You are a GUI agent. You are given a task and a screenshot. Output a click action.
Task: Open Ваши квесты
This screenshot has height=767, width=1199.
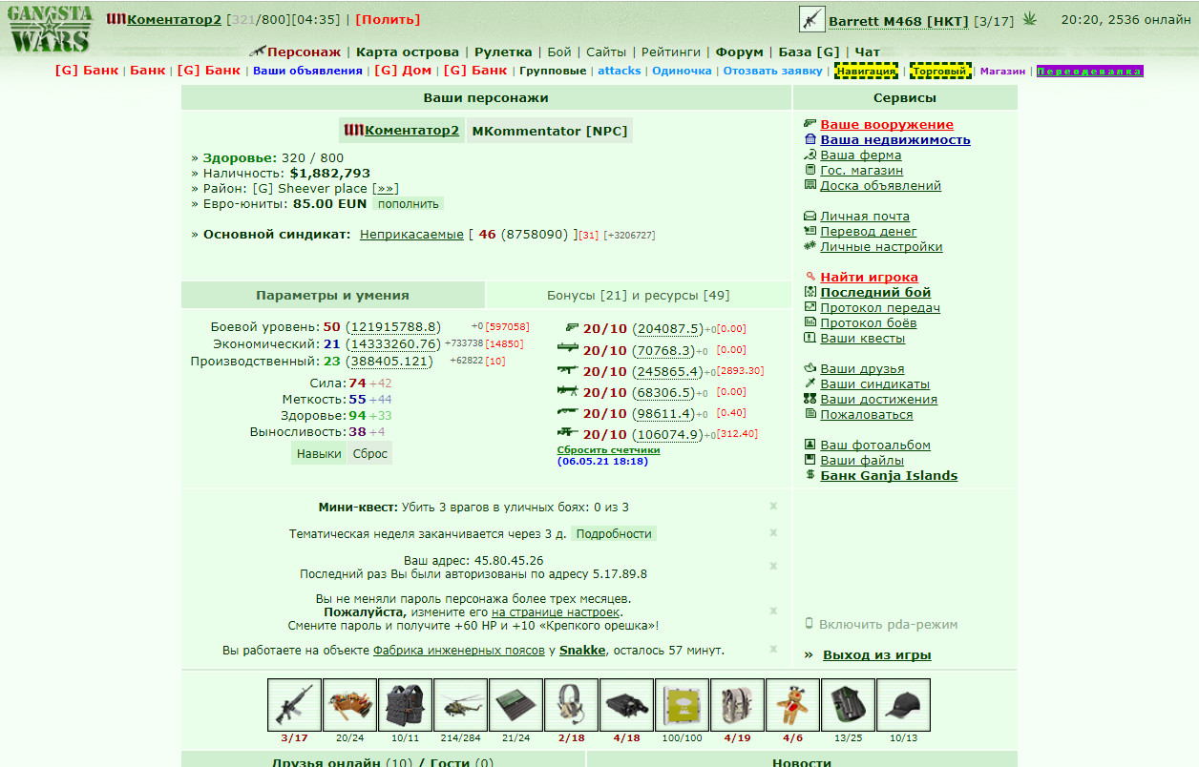click(863, 339)
